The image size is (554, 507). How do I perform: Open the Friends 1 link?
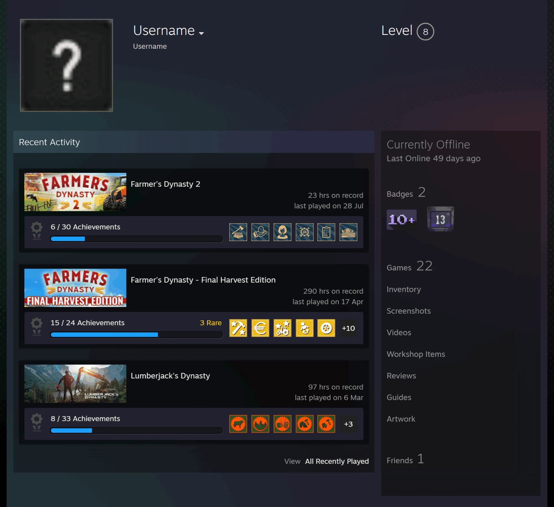405,459
